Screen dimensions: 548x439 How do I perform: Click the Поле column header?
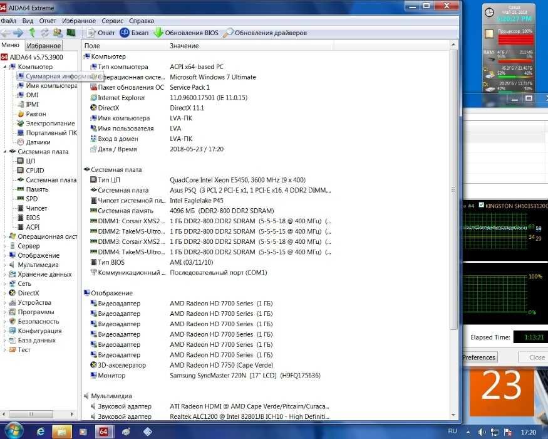click(124, 46)
